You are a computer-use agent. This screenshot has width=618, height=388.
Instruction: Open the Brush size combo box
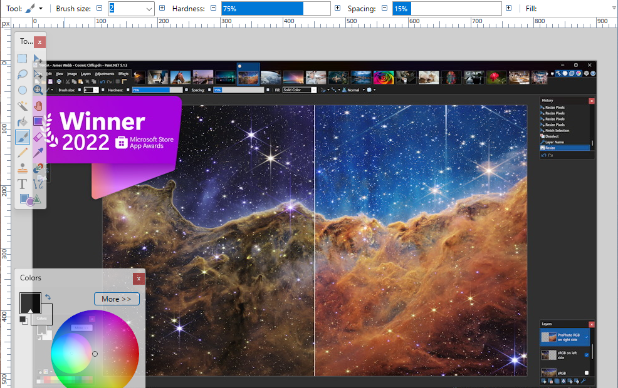(x=149, y=9)
